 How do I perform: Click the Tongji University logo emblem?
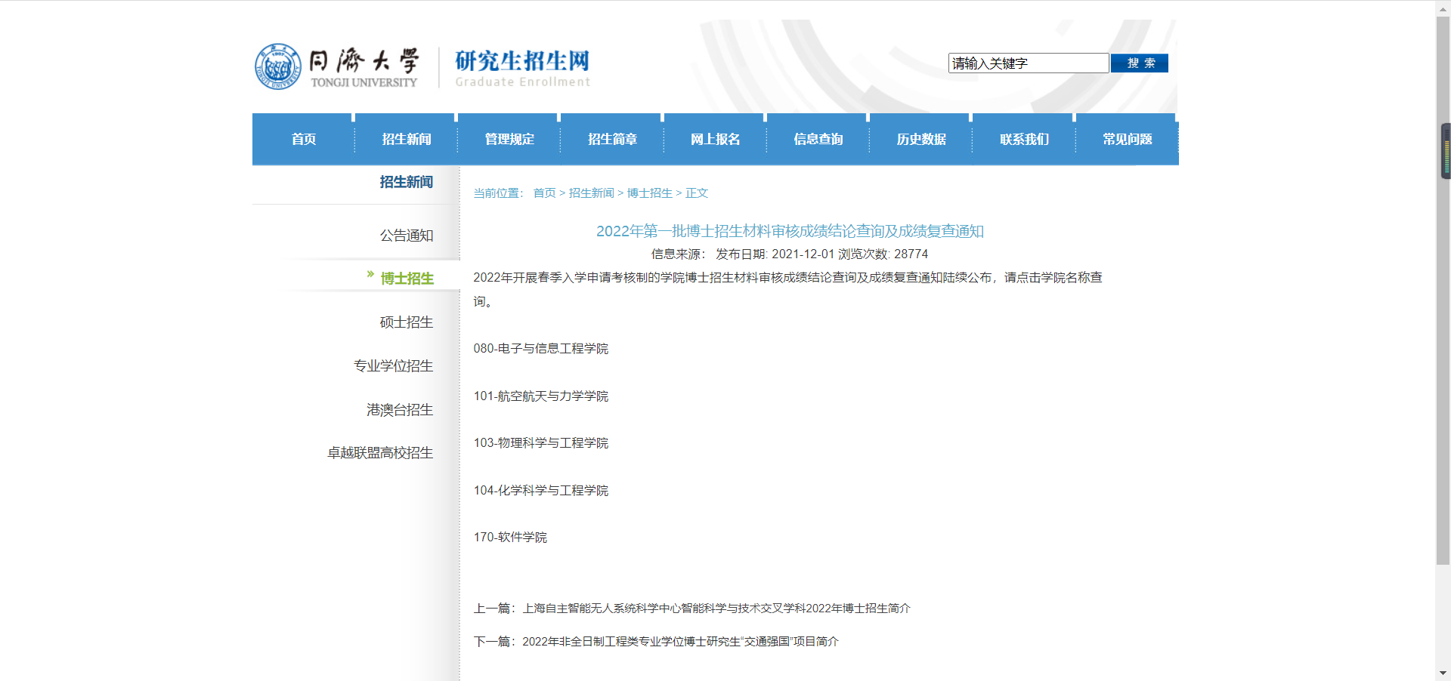(278, 66)
